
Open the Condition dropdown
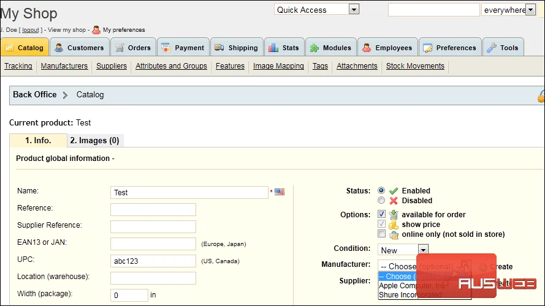[403, 250]
